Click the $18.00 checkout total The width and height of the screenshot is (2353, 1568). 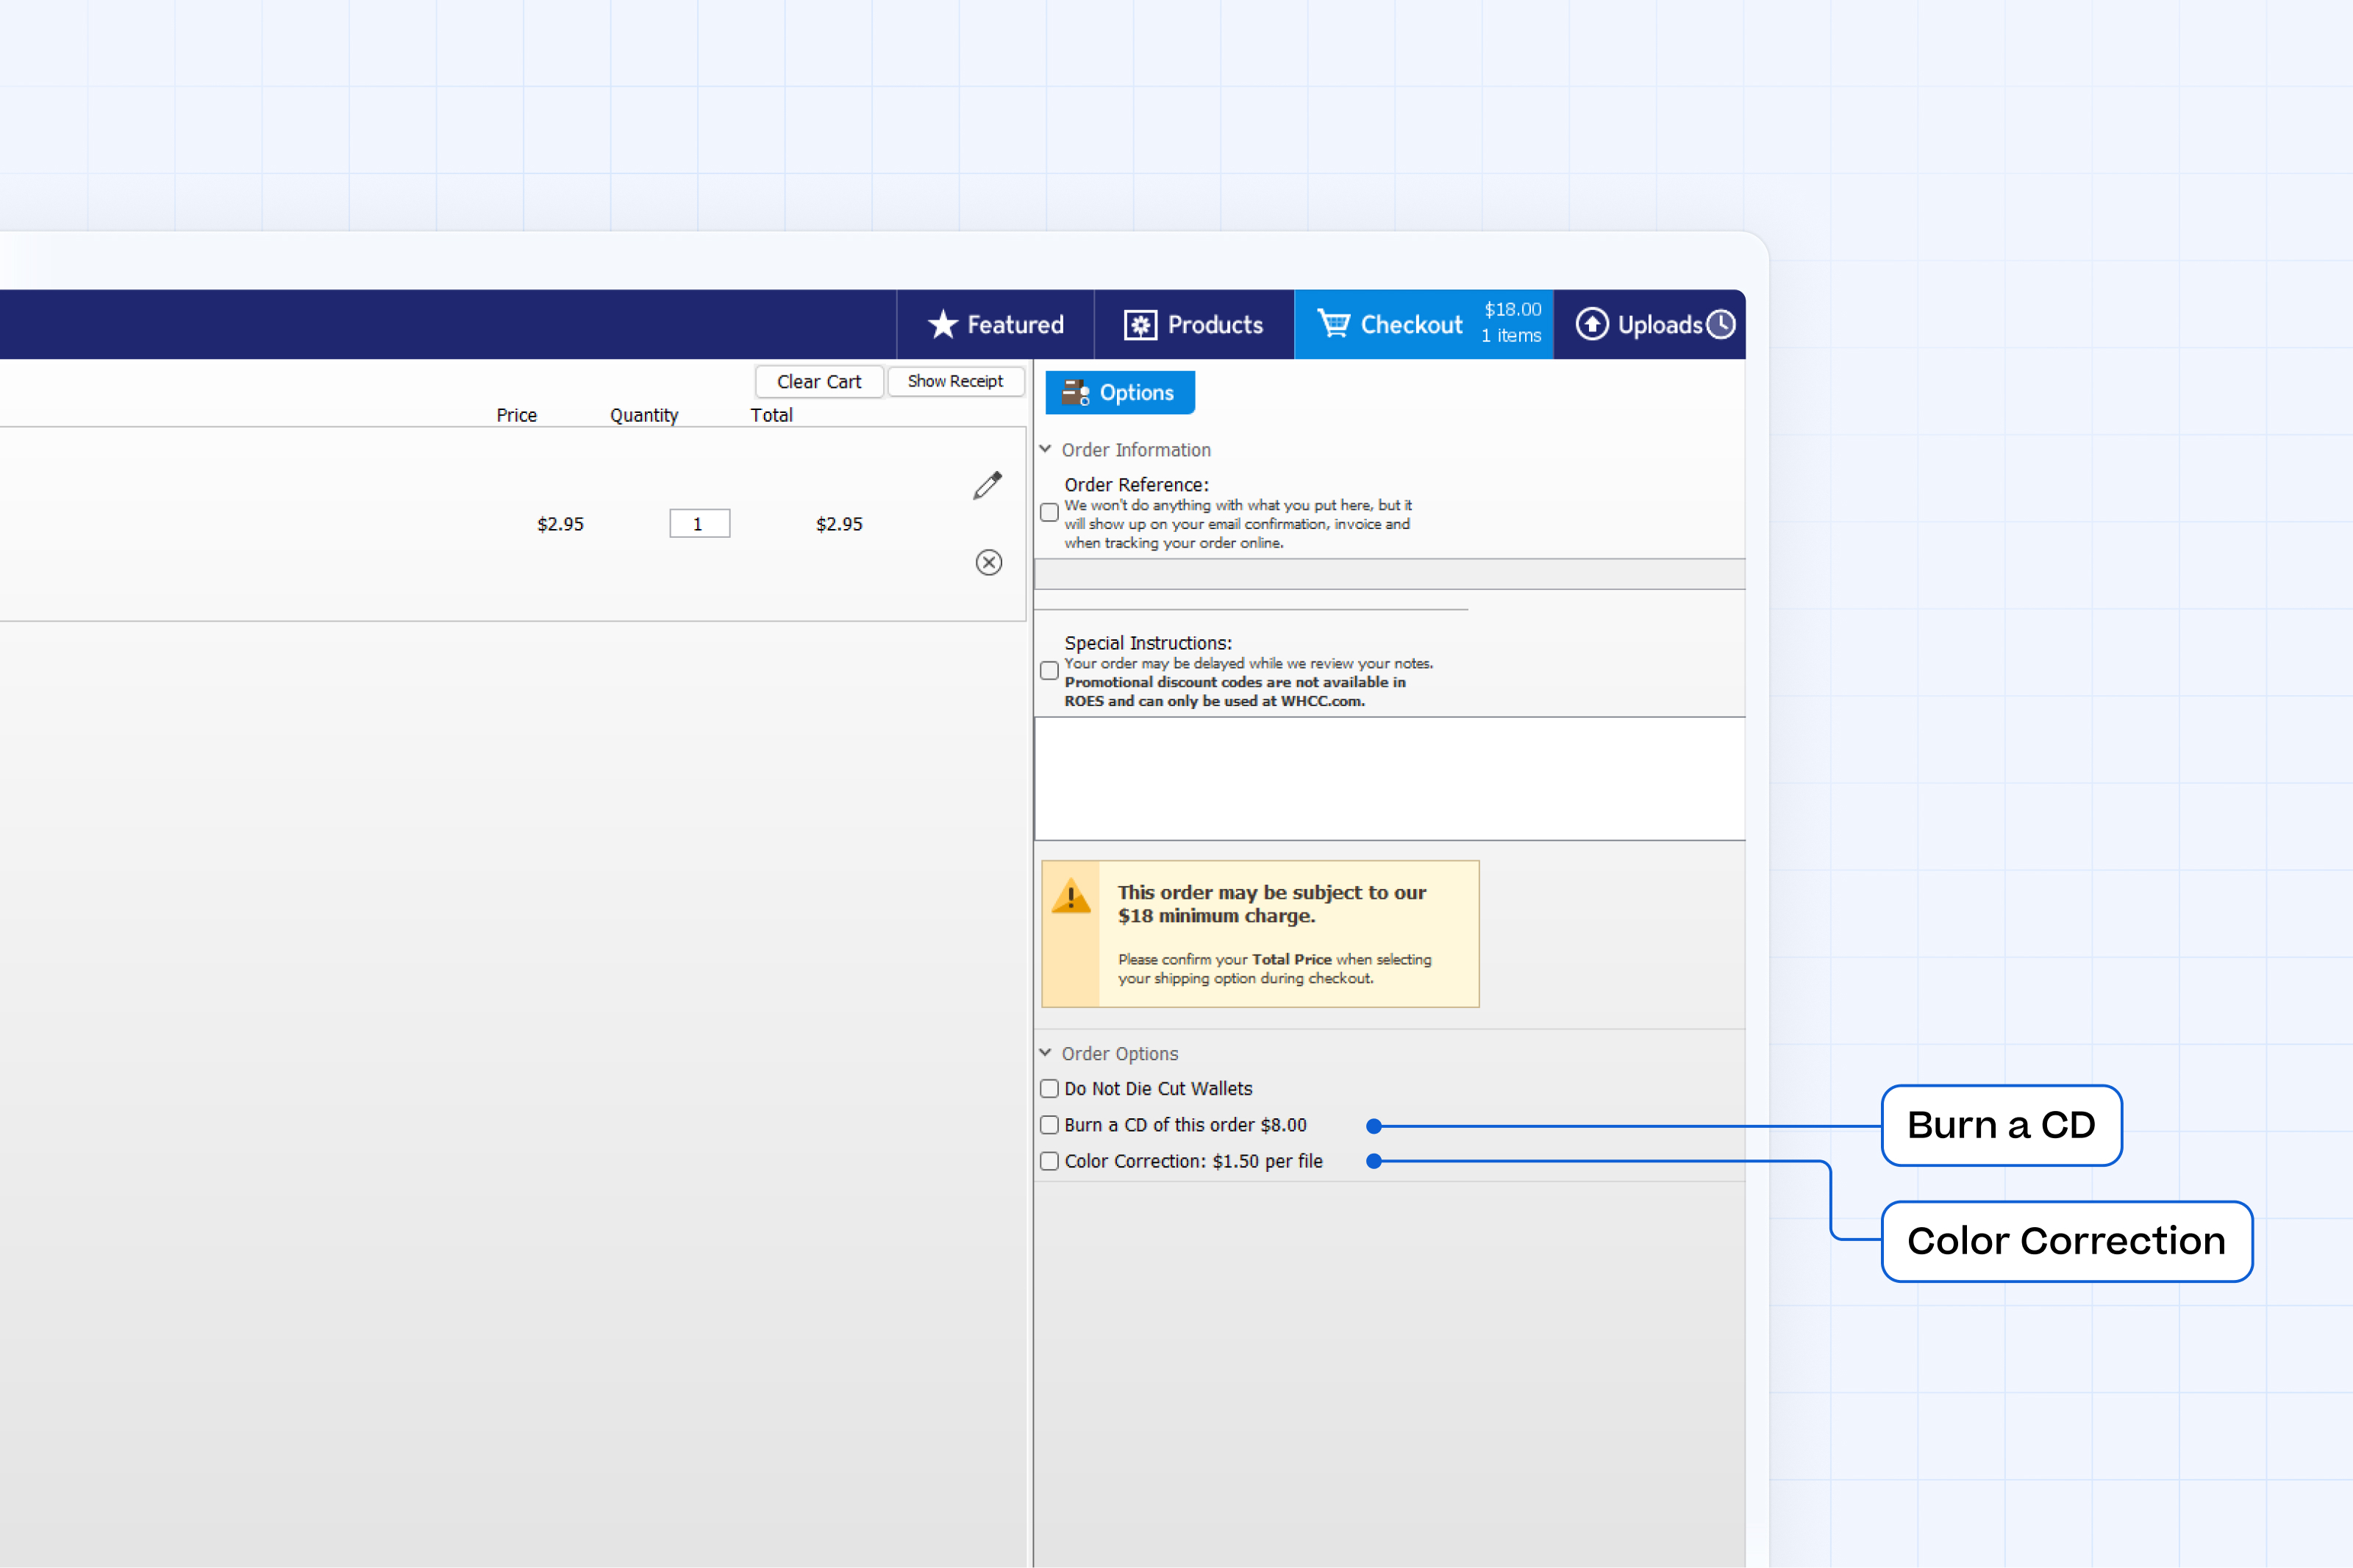1513,309
